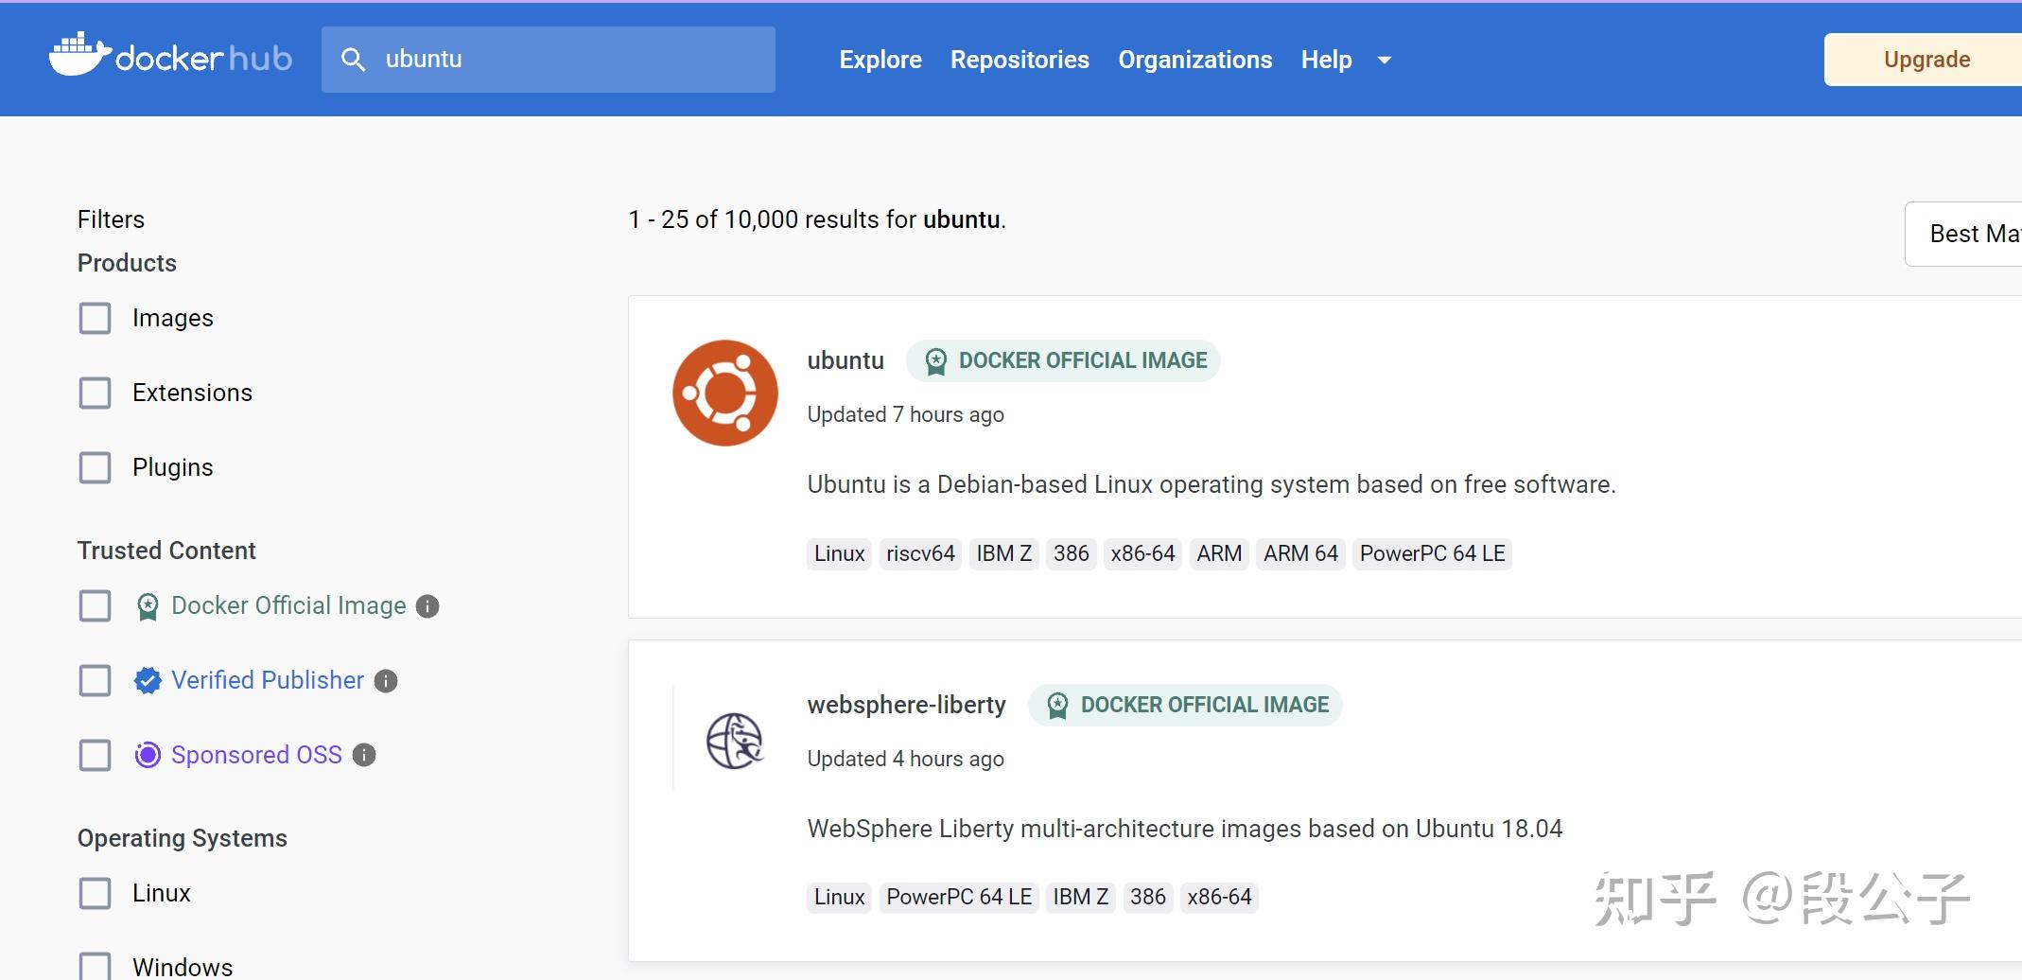Screen dimensions: 2022x980
Task: Open the Repositories menu
Action: [1020, 59]
